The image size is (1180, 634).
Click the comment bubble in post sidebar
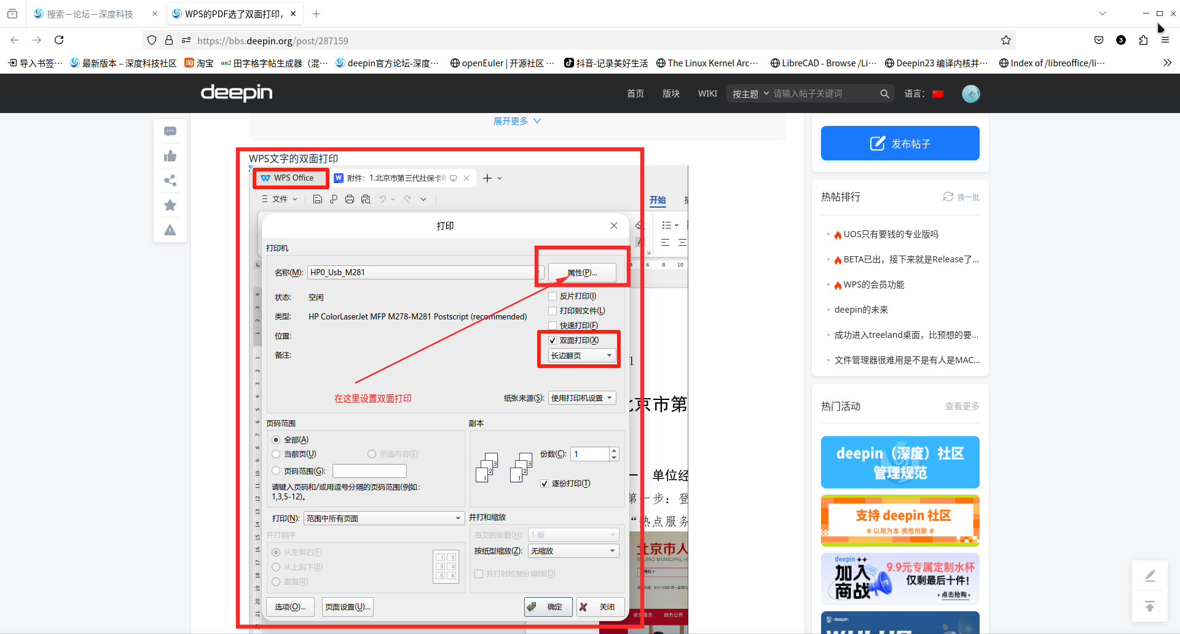[x=170, y=131]
